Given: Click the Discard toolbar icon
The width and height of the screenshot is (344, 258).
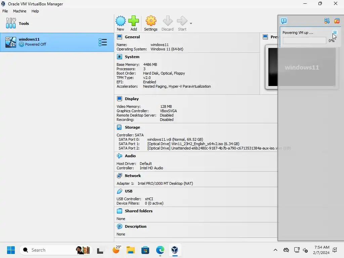Looking at the screenshot, I should click(168, 21).
